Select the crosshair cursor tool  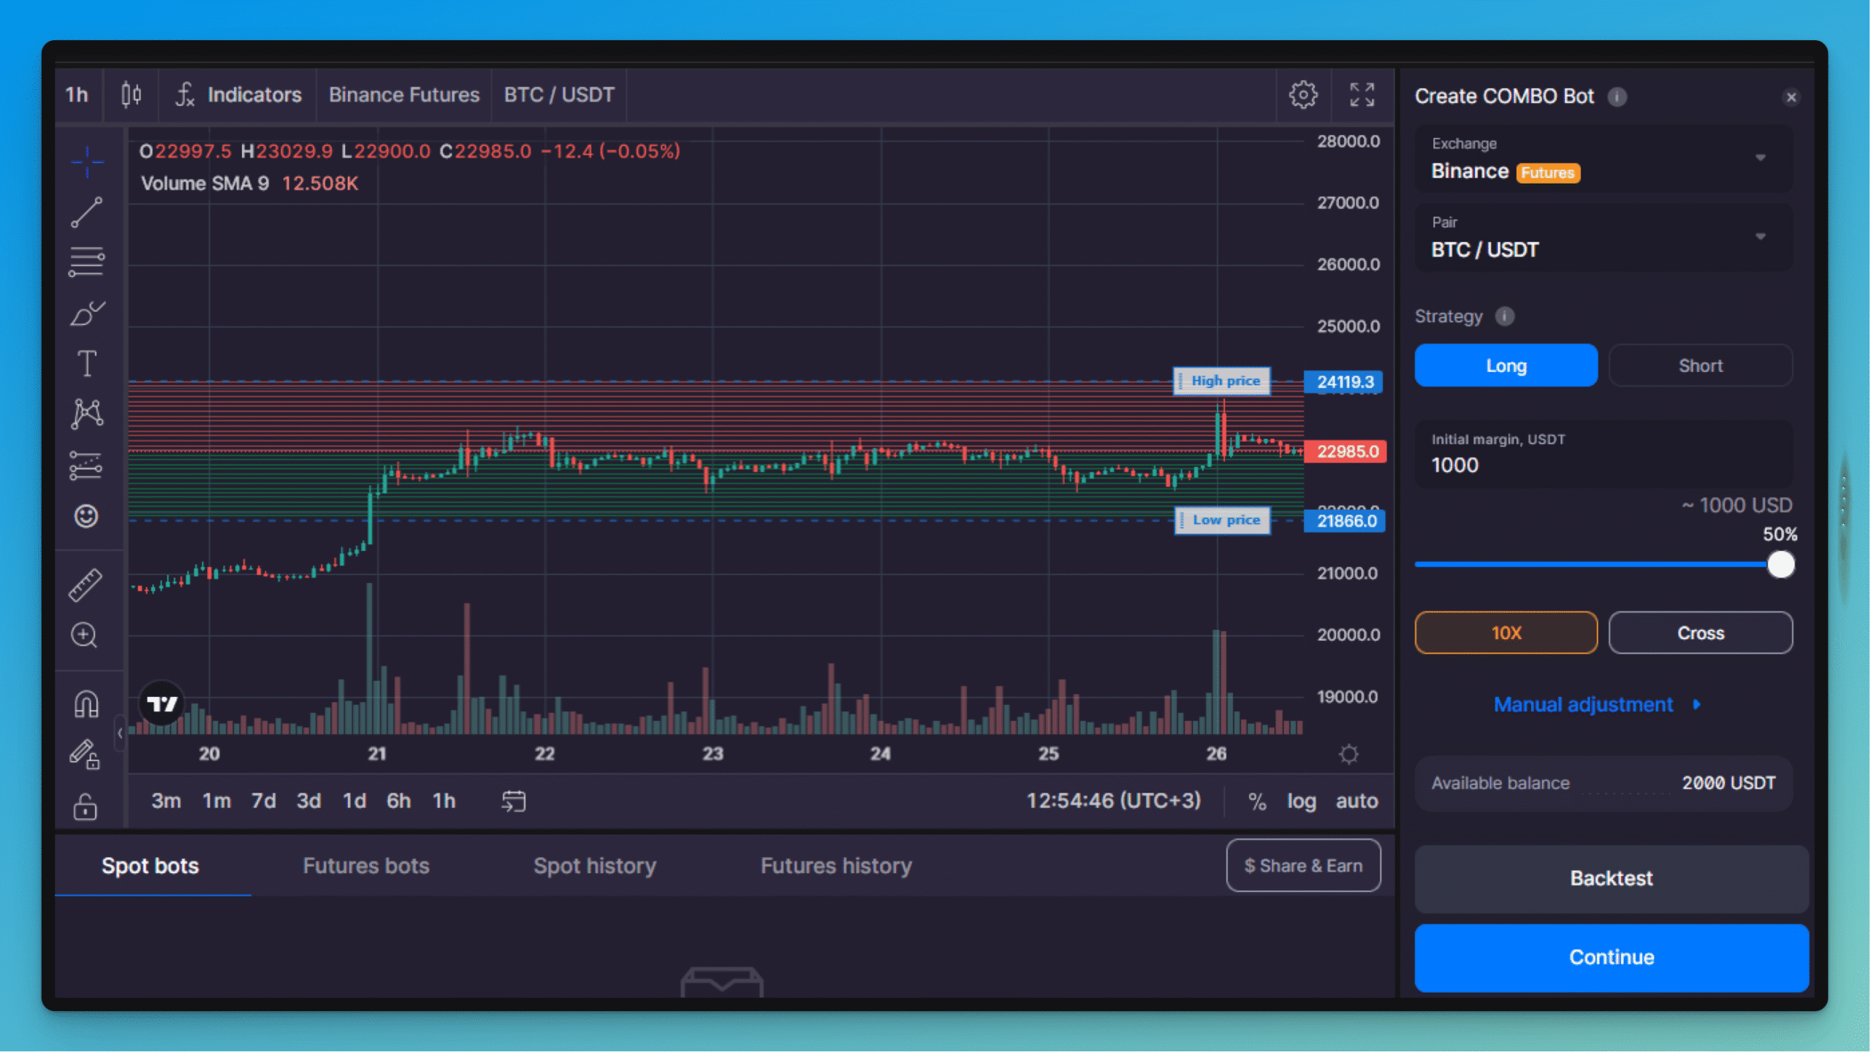86,163
